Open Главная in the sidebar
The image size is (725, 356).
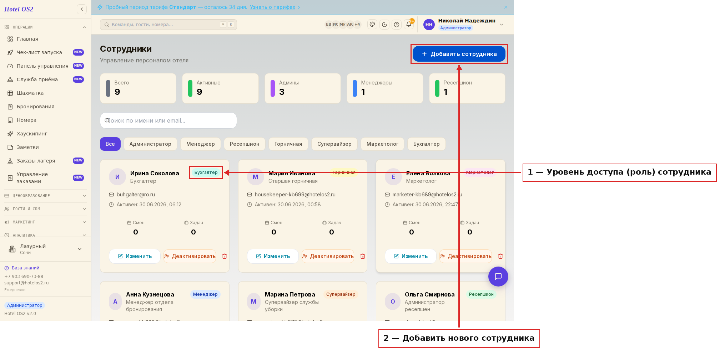click(x=46, y=39)
